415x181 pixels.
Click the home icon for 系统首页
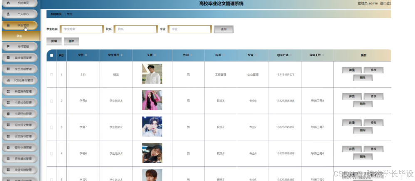(x=8, y=3)
